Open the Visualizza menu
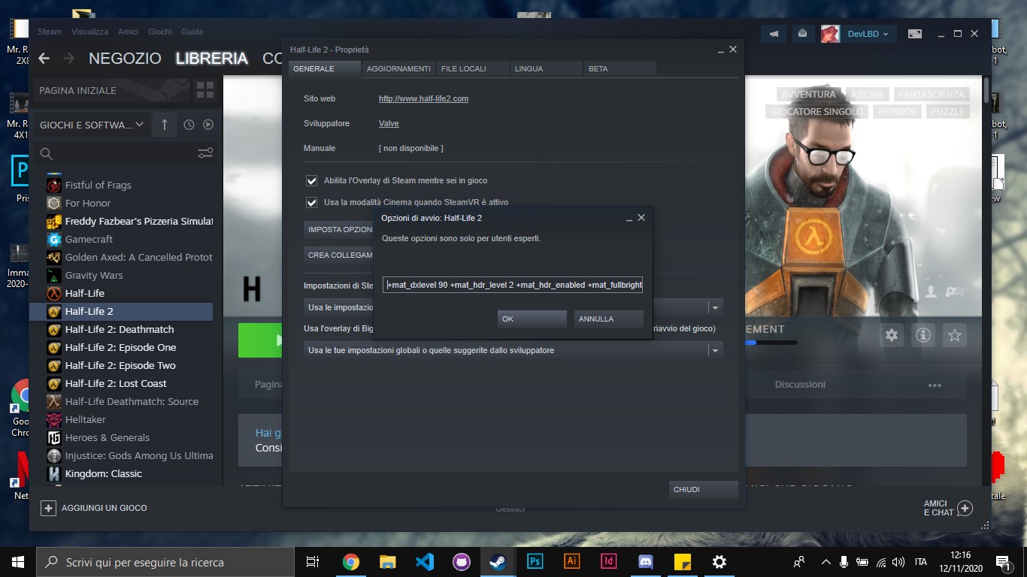The image size is (1027, 577). tap(90, 32)
